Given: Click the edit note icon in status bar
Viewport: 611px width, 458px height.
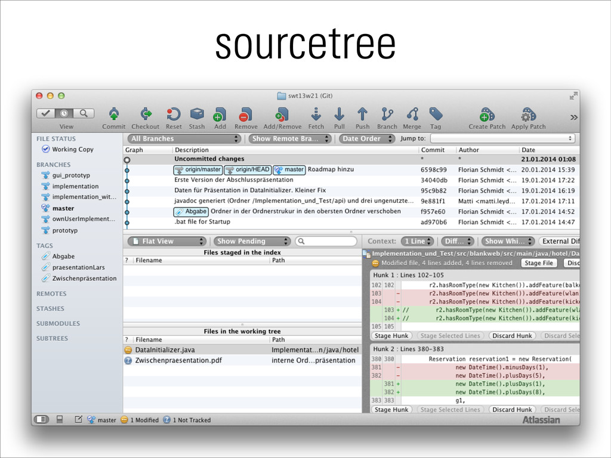Looking at the screenshot, I should tap(78, 419).
